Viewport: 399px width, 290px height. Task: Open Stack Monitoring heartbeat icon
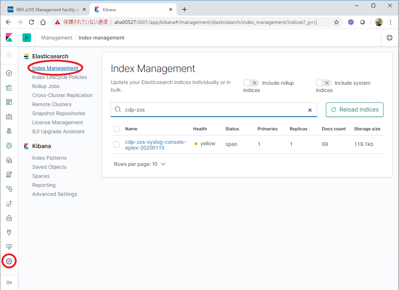[9, 247]
